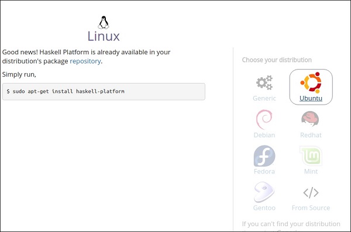Click the Ubuntu text label

(x=311, y=98)
